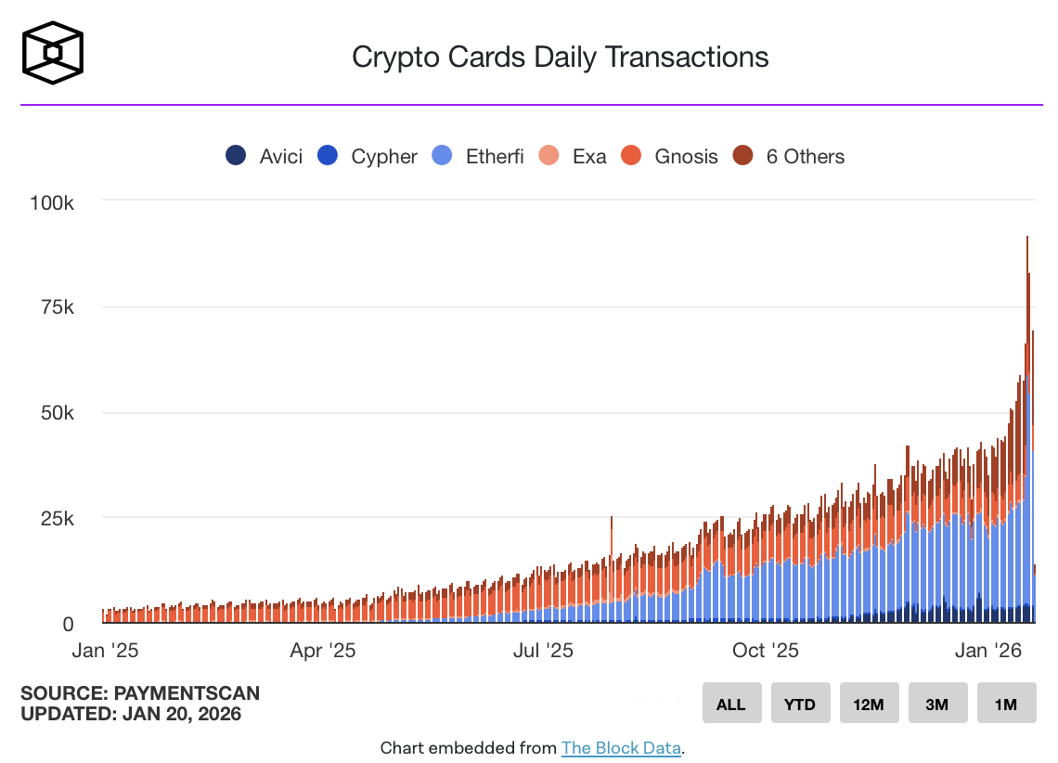Select the 3M range button

[x=937, y=704]
